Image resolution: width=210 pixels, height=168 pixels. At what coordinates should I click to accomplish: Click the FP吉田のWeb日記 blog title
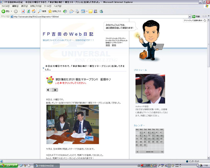point(68,34)
